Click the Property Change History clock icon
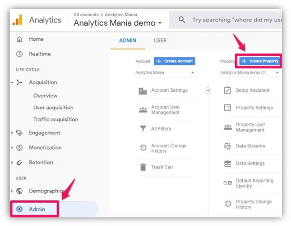 pos(228,204)
